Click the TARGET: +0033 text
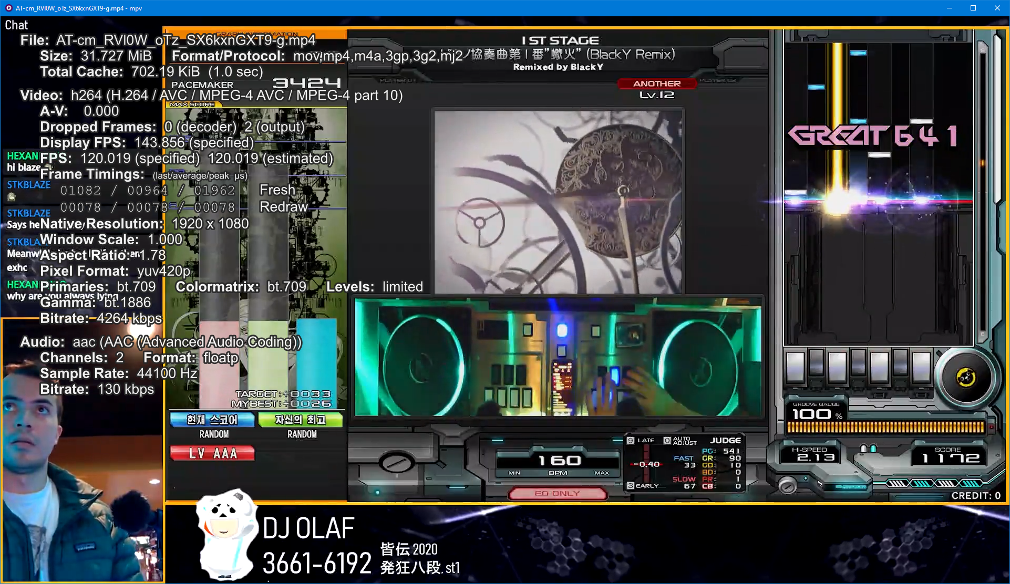 tap(283, 394)
